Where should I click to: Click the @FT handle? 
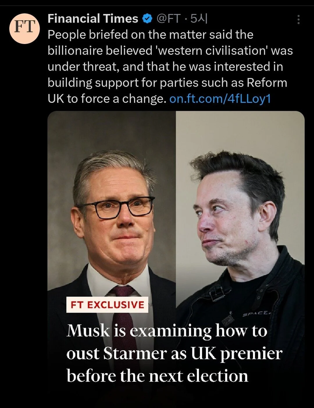pos(169,19)
